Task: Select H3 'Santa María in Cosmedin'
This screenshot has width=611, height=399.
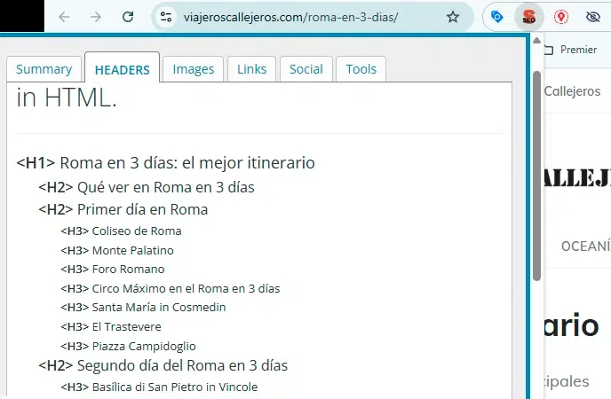Action: pyautogui.click(x=143, y=307)
